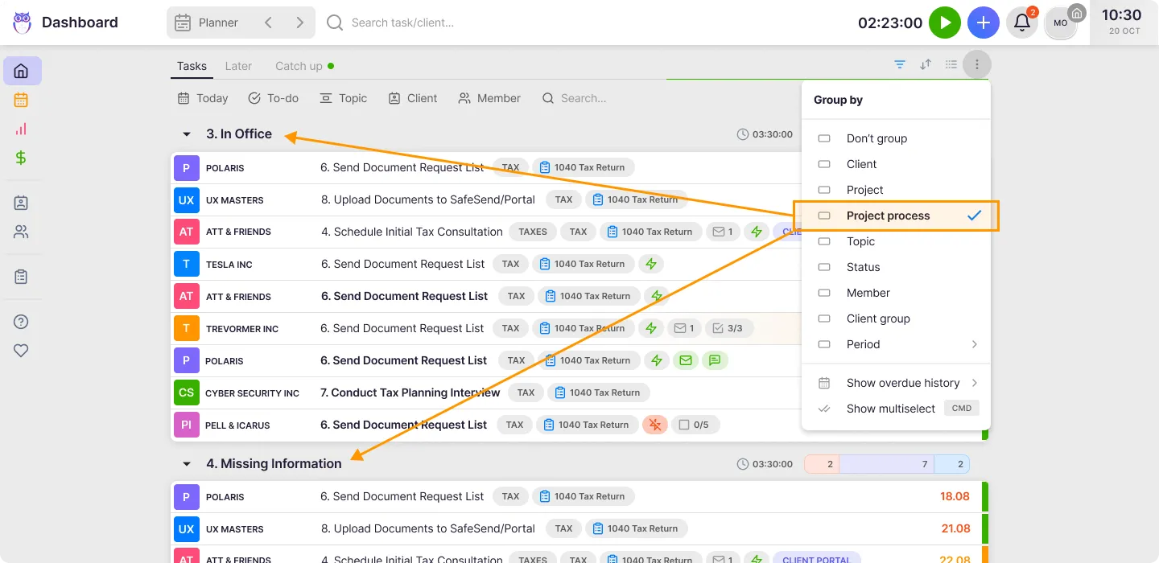This screenshot has width=1159, height=563.
Task: Click Show overdue history menu entry
Action: pos(903,383)
